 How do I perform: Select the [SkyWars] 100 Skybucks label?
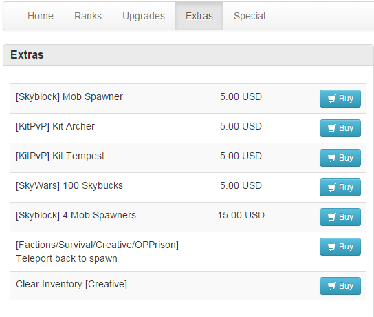[x=69, y=186]
